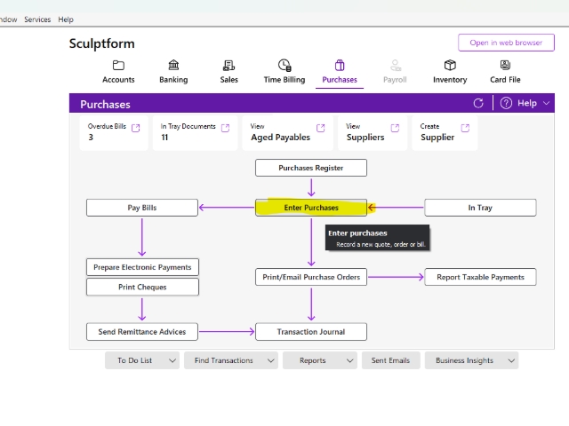This screenshot has width=569, height=426.
Task: Click the In Tray Documents count 11
Action: pos(164,138)
